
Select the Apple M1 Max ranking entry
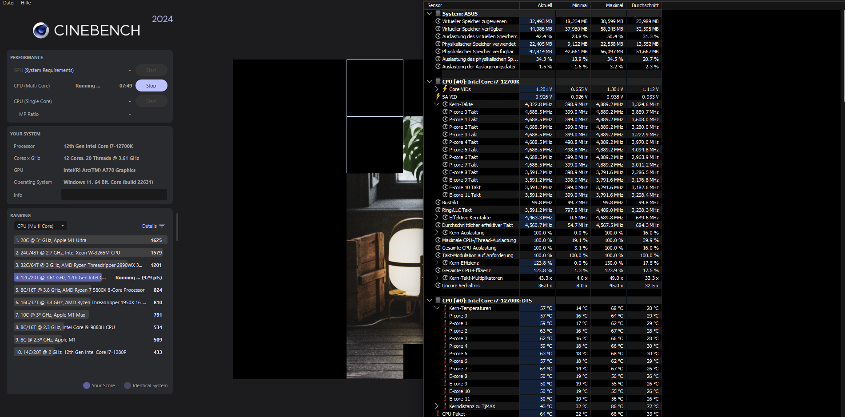(x=90, y=315)
